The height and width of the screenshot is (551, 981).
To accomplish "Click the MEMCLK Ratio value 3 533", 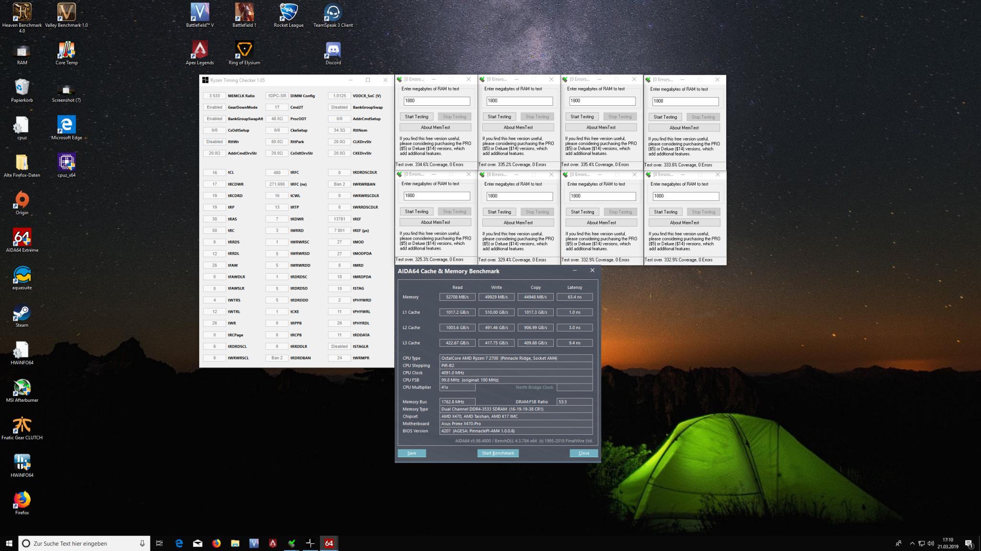I will 215,96.
